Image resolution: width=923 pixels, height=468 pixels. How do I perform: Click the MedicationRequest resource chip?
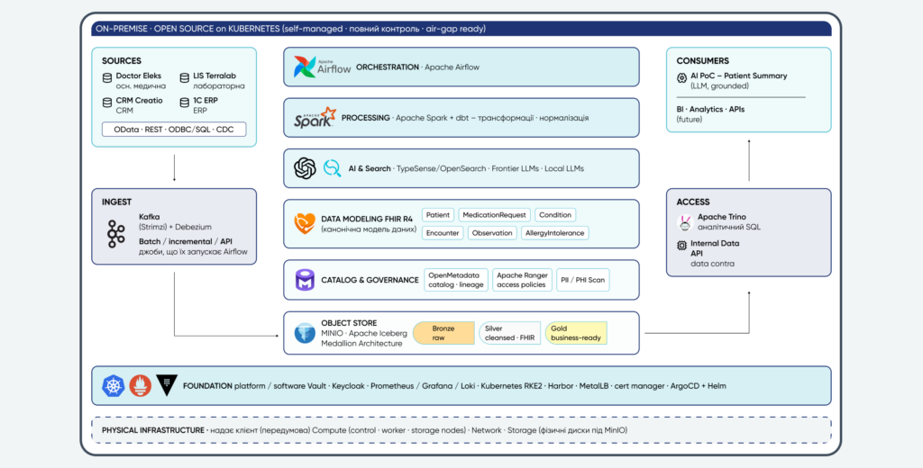pos(495,215)
